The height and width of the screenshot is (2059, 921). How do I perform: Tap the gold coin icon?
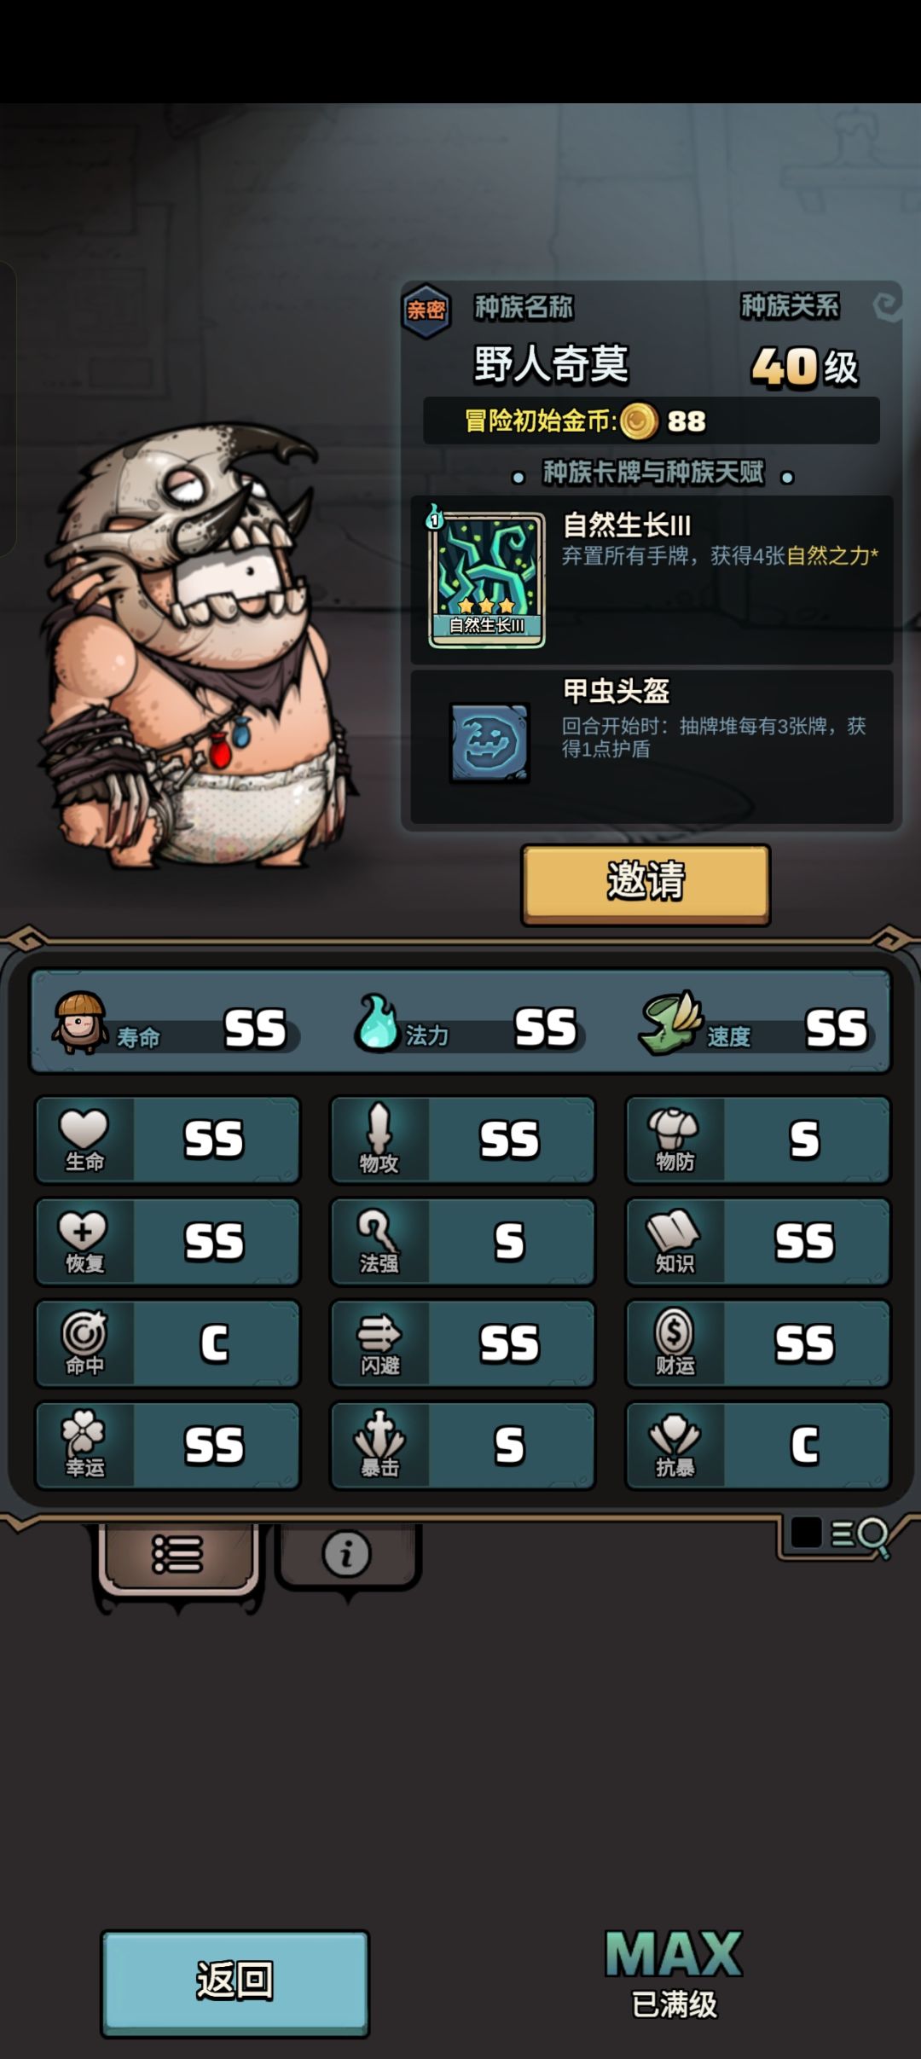coord(639,421)
